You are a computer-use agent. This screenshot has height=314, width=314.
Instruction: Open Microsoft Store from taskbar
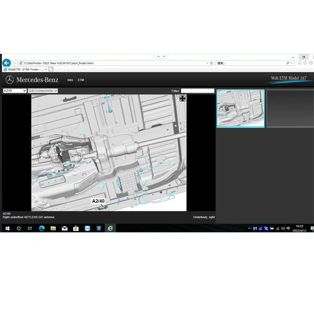[x=76, y=228]
